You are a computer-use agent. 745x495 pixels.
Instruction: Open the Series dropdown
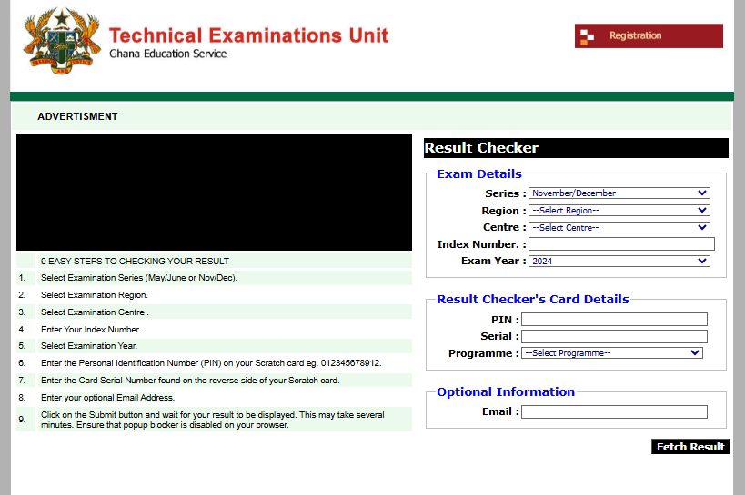point(619,193)
